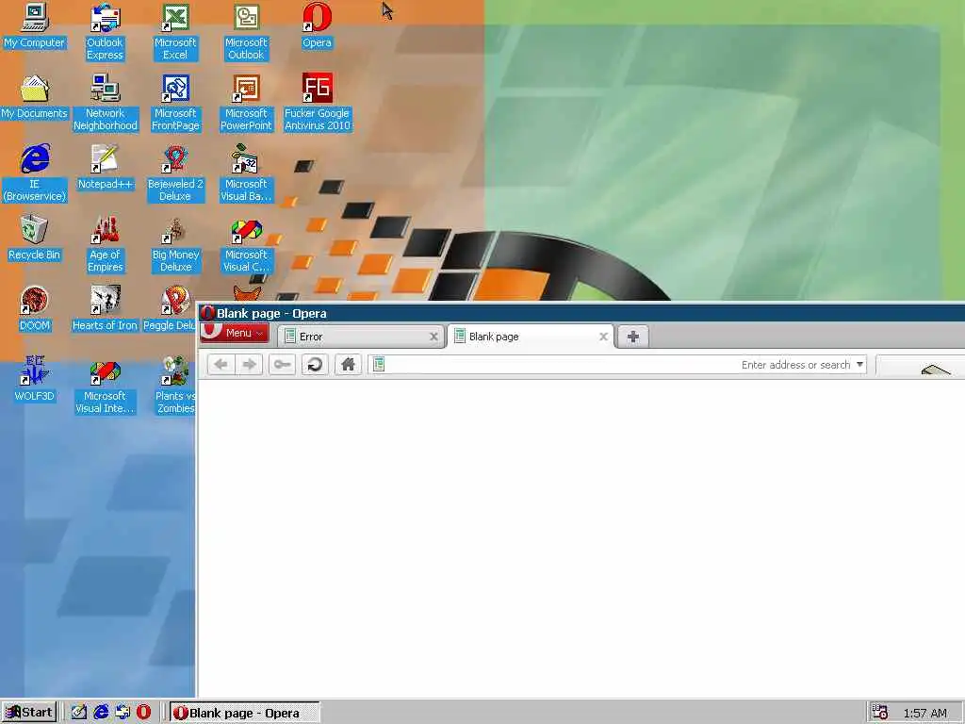Reload the current page

315,365
